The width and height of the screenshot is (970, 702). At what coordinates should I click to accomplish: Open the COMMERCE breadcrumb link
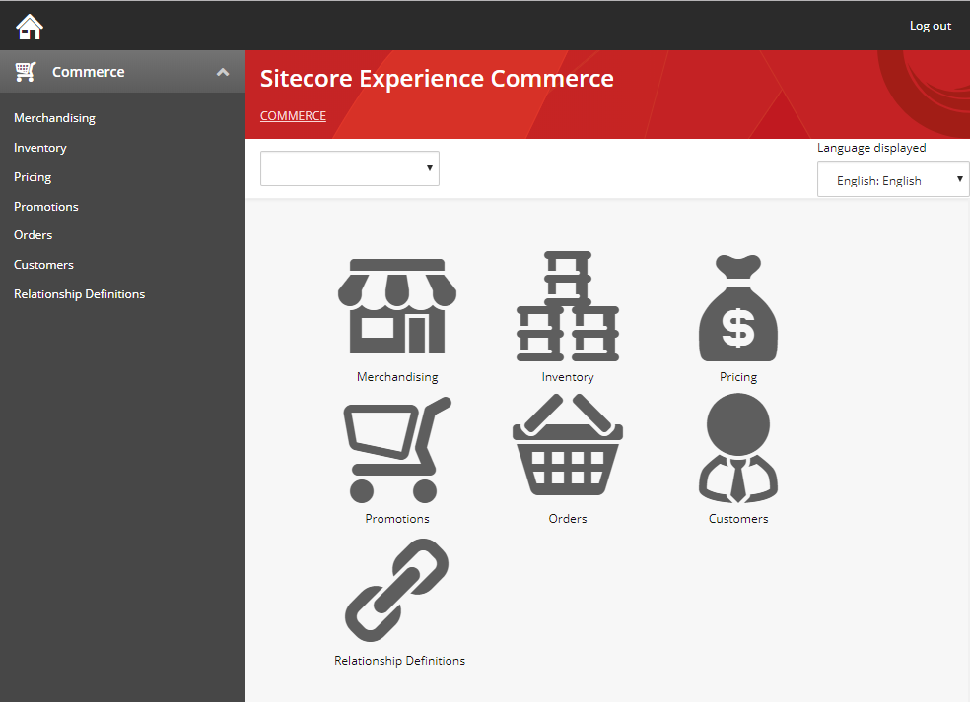pos(293,115)
